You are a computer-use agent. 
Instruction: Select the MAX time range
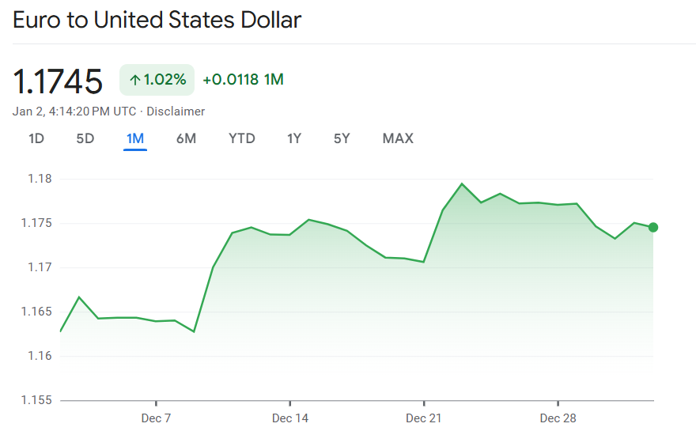coord(398,138)
